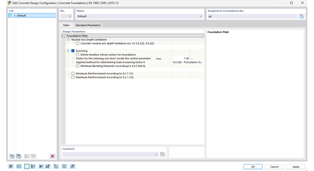Enable Minimum Bending Moments According to 6.4.5
Image resolution: width=314 pixels, height=171 pixels.
coord(78,66)
